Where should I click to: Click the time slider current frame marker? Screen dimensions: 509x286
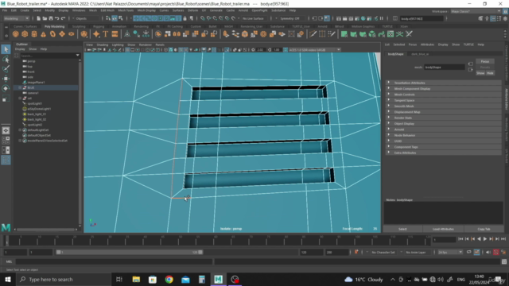[6, 241]
